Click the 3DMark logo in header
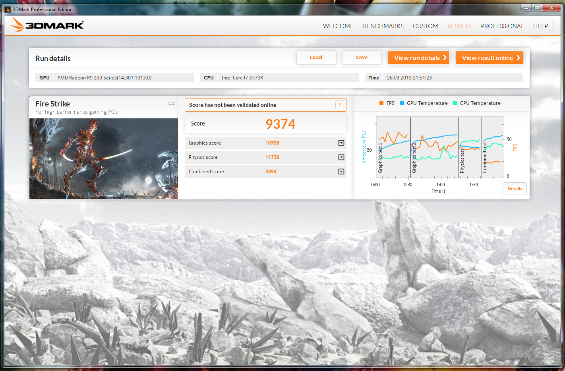The width and height of the screenshot is (565, 371). pos(47,25)
